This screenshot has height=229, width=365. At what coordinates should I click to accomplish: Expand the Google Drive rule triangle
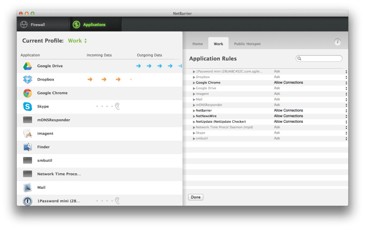(194, 88)
